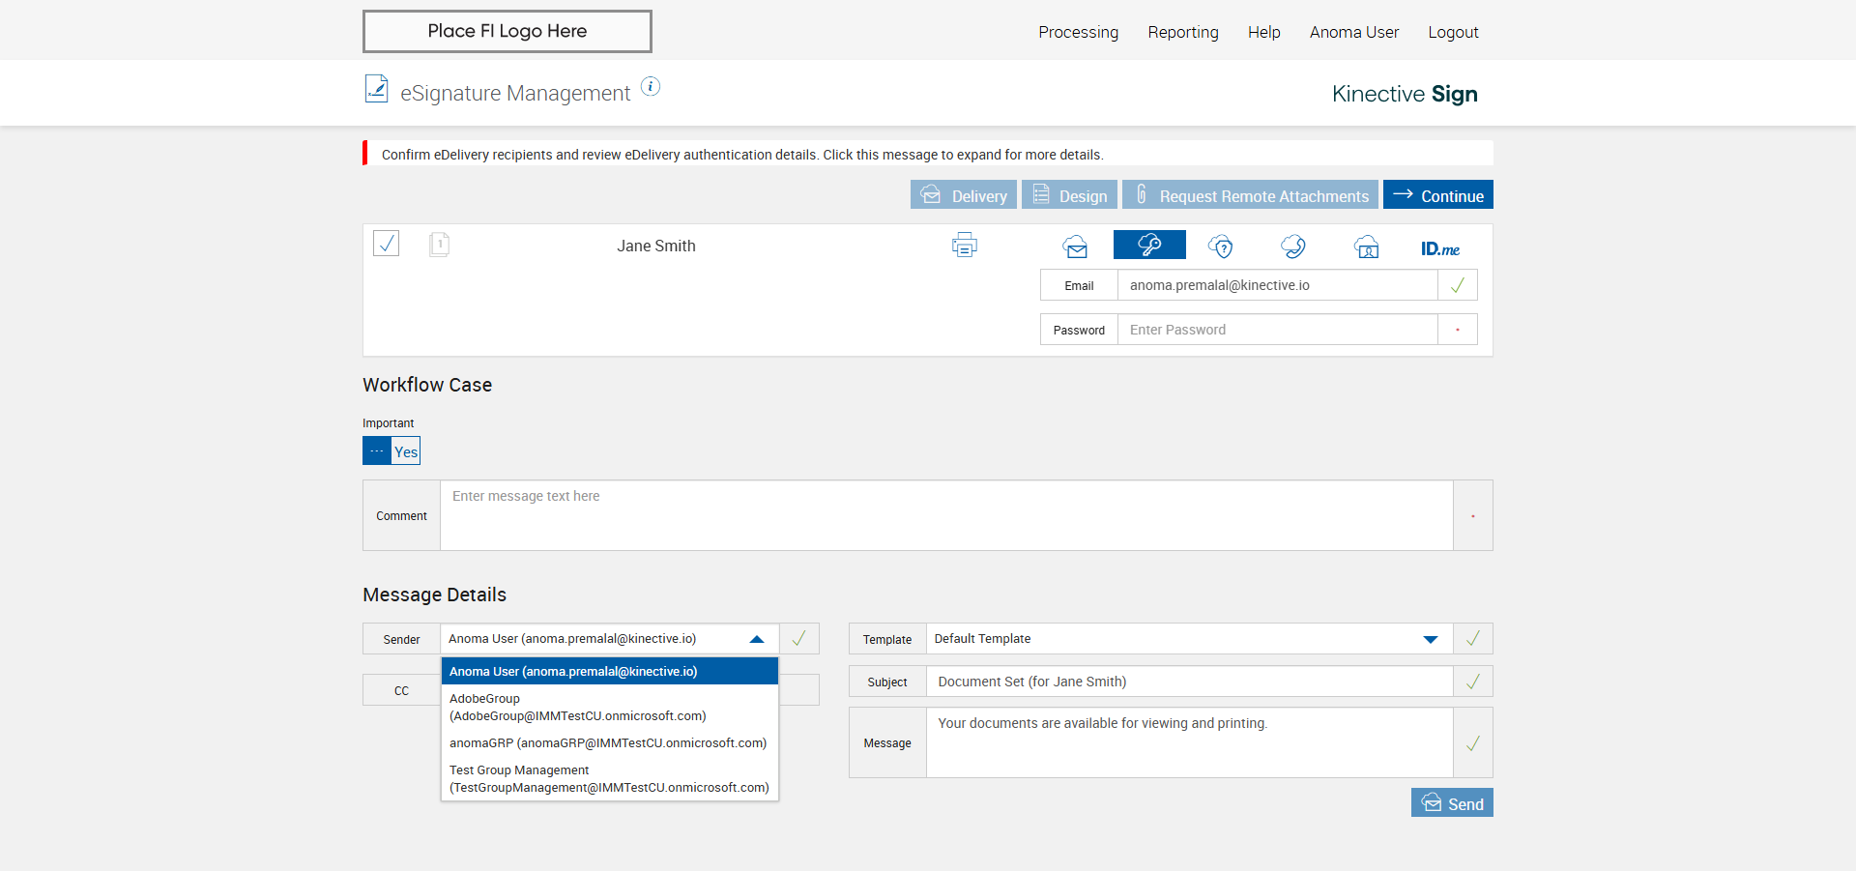The image size is (1856, 871).
Task: Click the info icon beside eSignature Management
Action: click(x=651, y=87)
